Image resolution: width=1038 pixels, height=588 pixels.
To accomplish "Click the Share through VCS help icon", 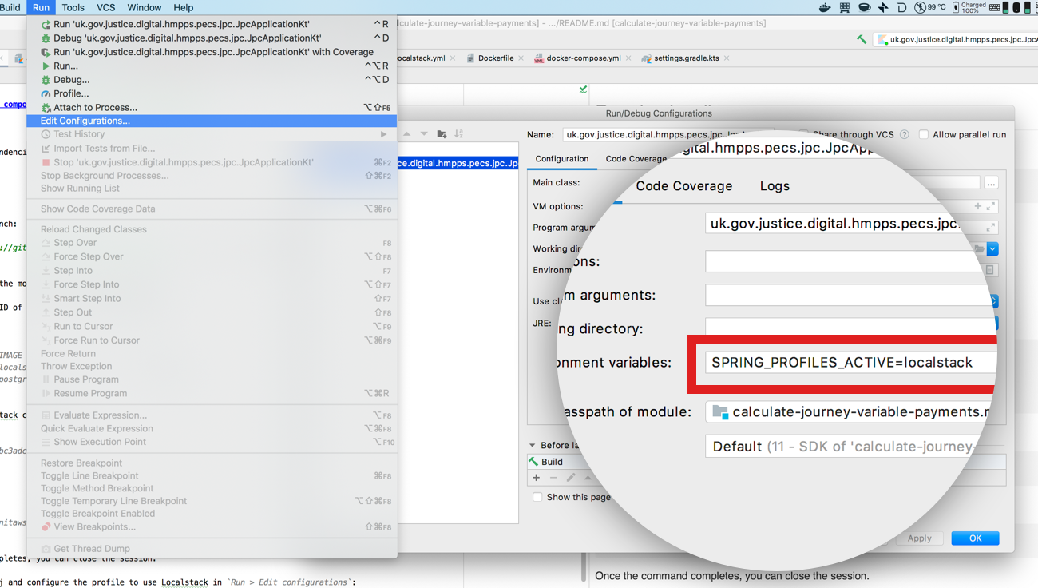I will (x=905, y=135).
